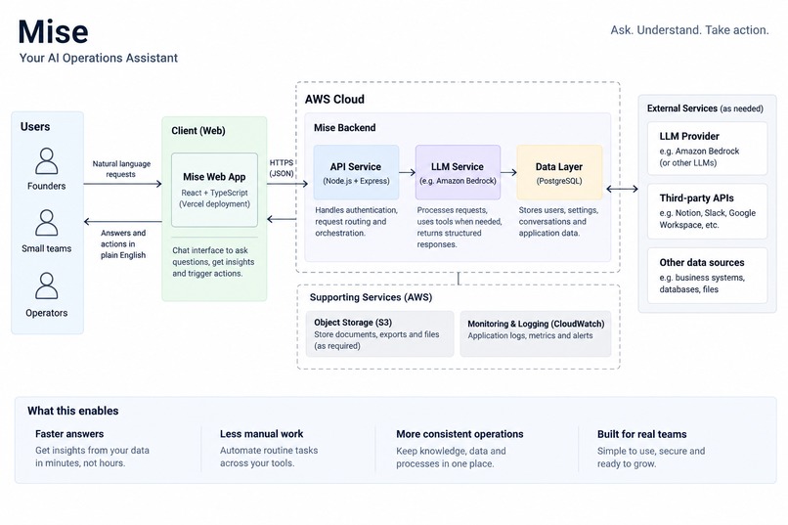Click the Founders user icon
788x525 pixels.
click(46, 160)
